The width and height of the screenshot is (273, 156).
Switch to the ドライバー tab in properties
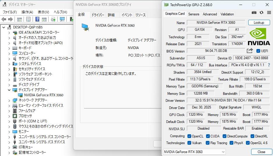pyautogui.click(x=98, y=15)
